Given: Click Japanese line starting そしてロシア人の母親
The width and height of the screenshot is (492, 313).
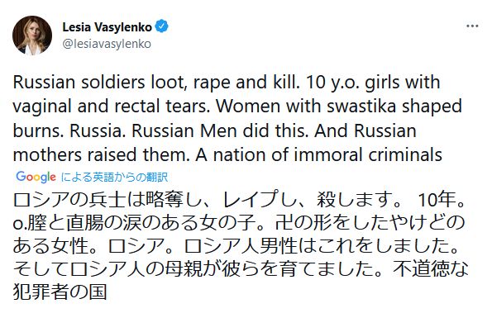Looking at the screenshot, I should (241, 269).
